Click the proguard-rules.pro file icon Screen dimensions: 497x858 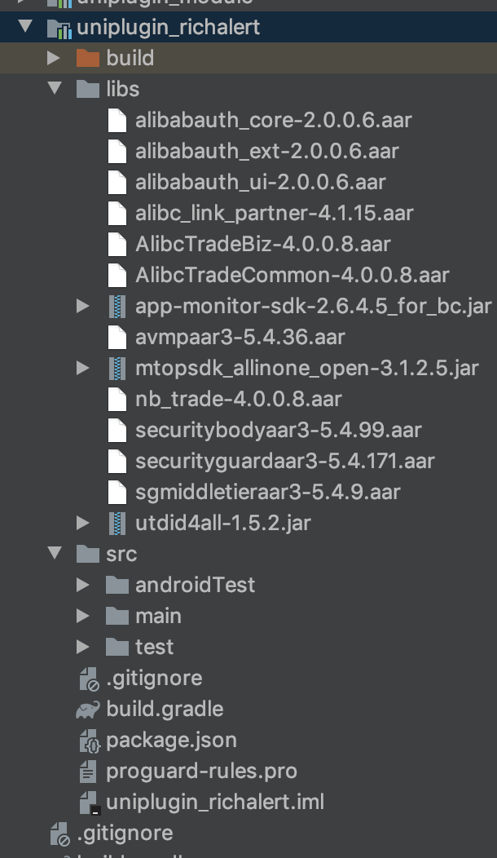88,771
